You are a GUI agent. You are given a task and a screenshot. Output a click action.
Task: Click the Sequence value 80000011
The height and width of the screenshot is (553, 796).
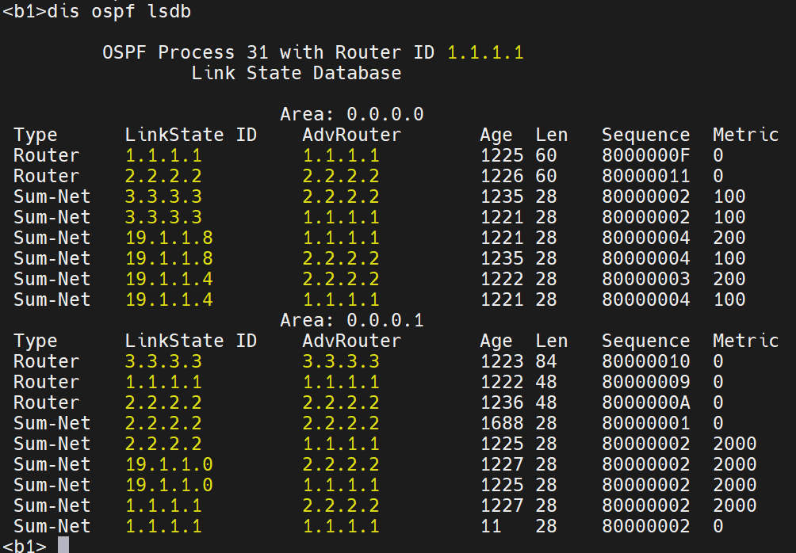point(645,176)
